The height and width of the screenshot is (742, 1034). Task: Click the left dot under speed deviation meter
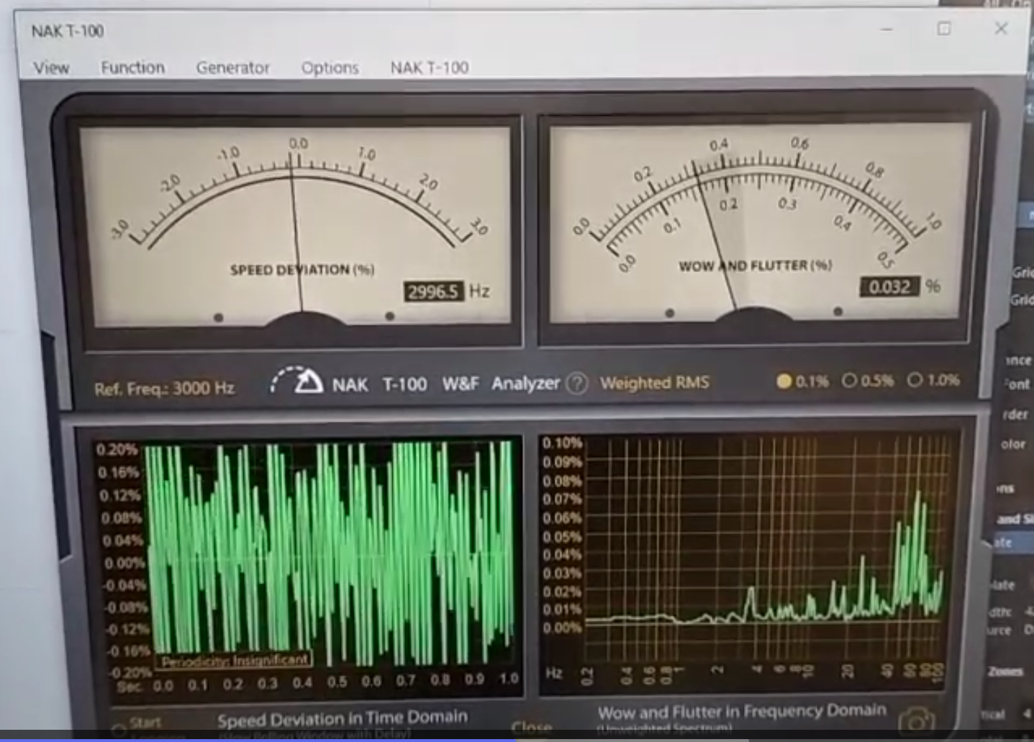coord(219,317)
